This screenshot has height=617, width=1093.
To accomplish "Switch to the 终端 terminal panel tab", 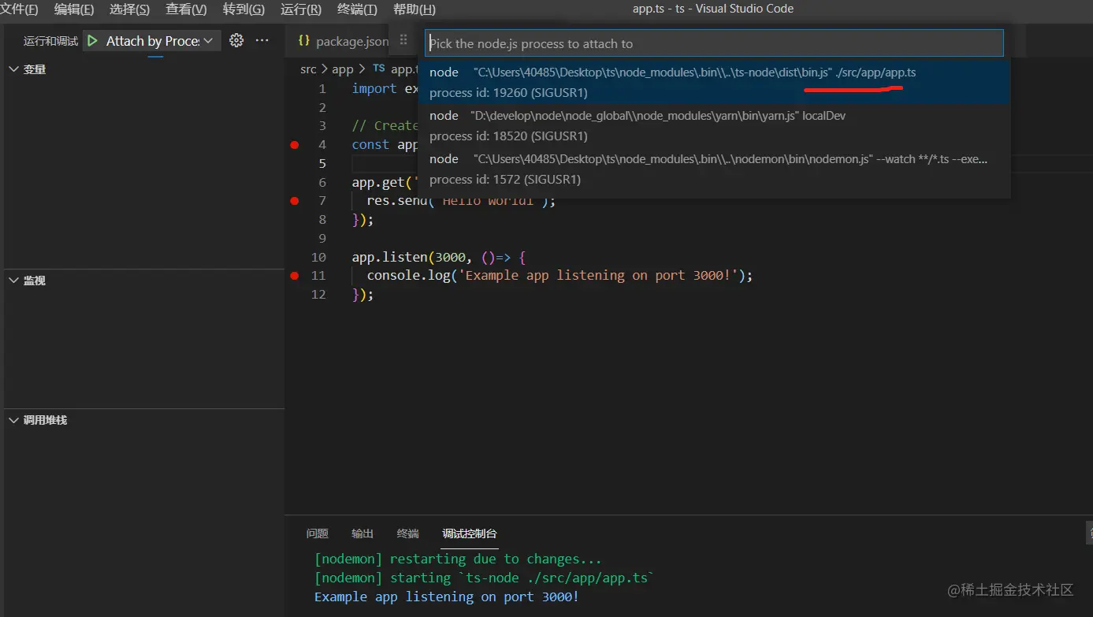I will (x=407, y=533).
